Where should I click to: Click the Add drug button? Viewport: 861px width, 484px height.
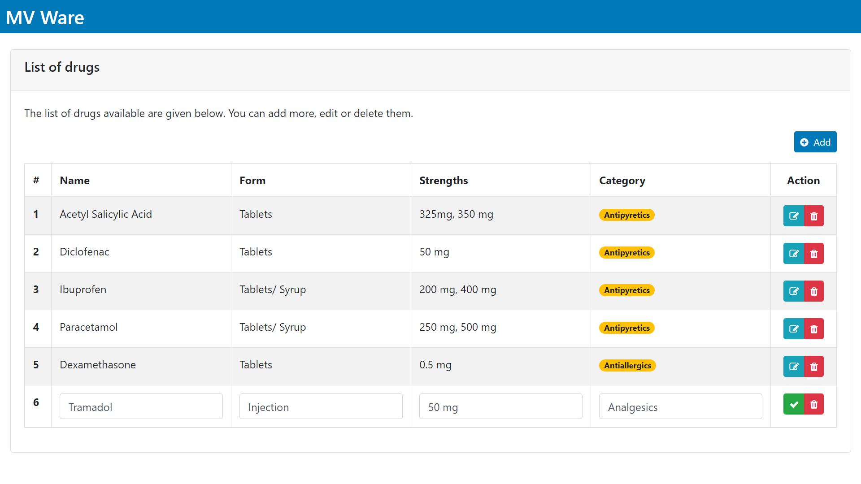pos(815,142)
